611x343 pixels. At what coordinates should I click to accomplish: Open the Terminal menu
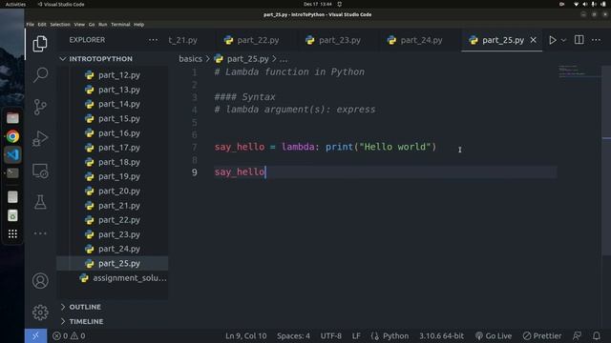(120, 24)
